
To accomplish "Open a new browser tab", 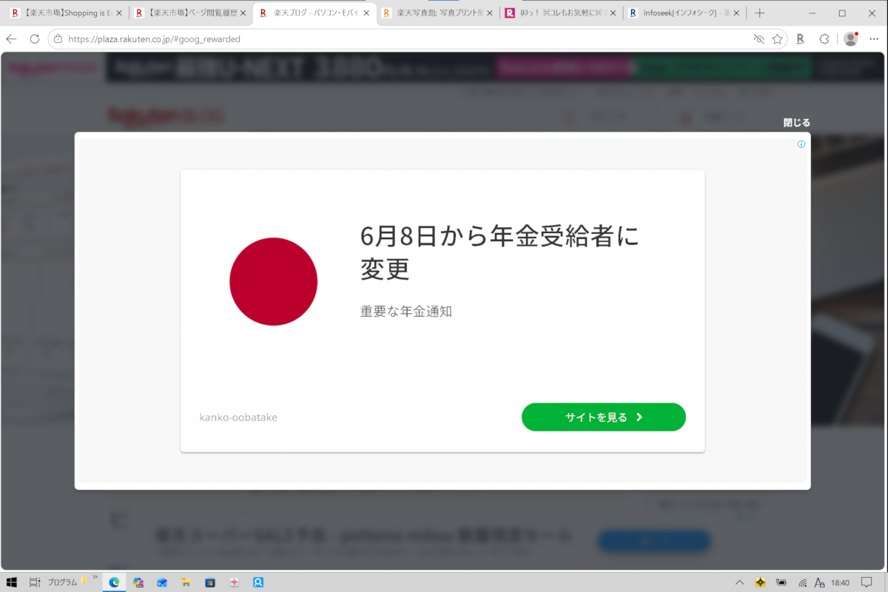I will (759, 13).
